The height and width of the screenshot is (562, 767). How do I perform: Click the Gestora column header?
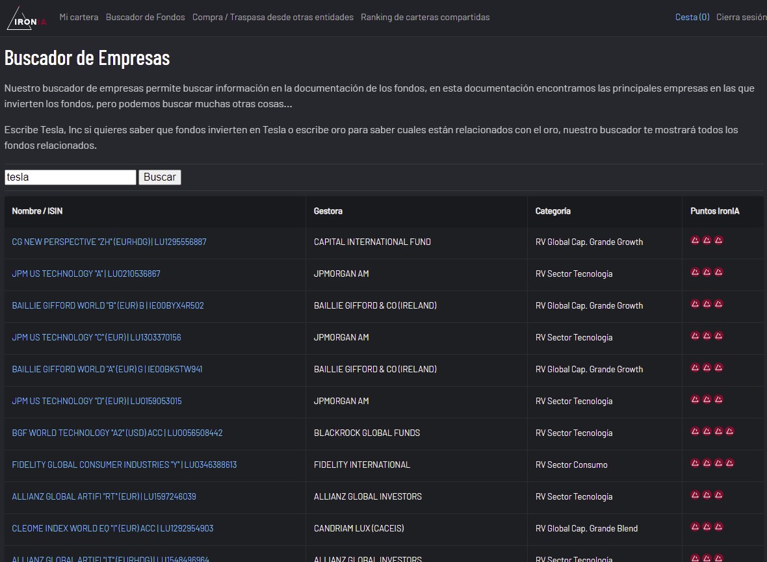tap(328, 211)
